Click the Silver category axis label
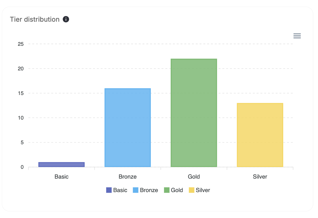 pos(260,176)
